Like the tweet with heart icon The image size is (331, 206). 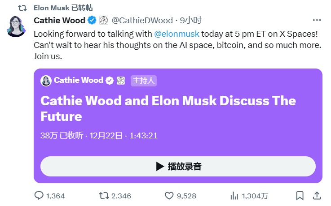click(169, 196)
